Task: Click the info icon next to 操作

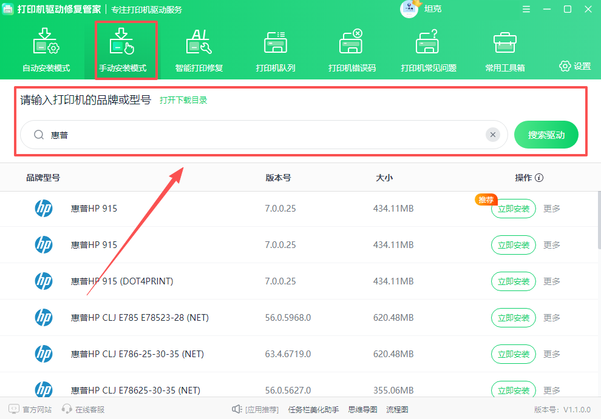Action: 539,178
